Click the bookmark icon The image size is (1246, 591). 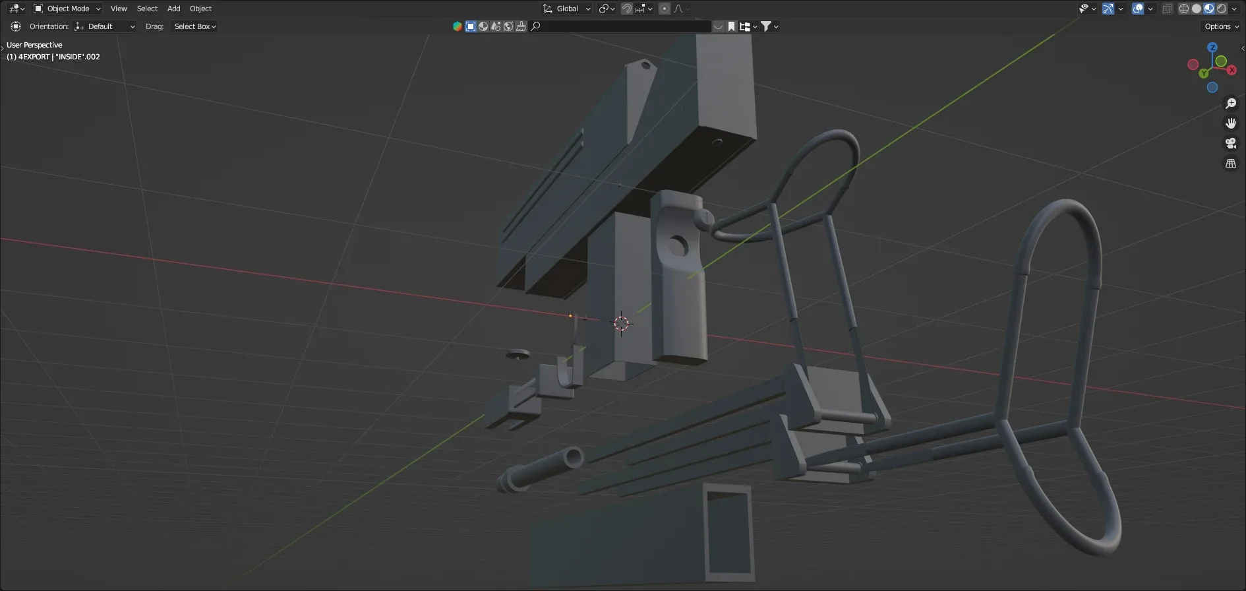731,26
